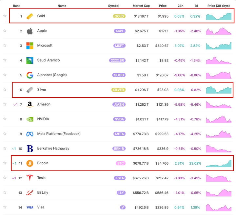
Task: Click the Microsoft logo icon
Action: [x=30, y=46]
